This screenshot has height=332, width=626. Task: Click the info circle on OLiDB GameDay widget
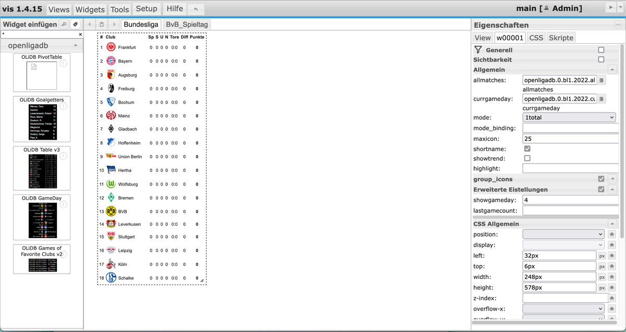click(63, 205)
